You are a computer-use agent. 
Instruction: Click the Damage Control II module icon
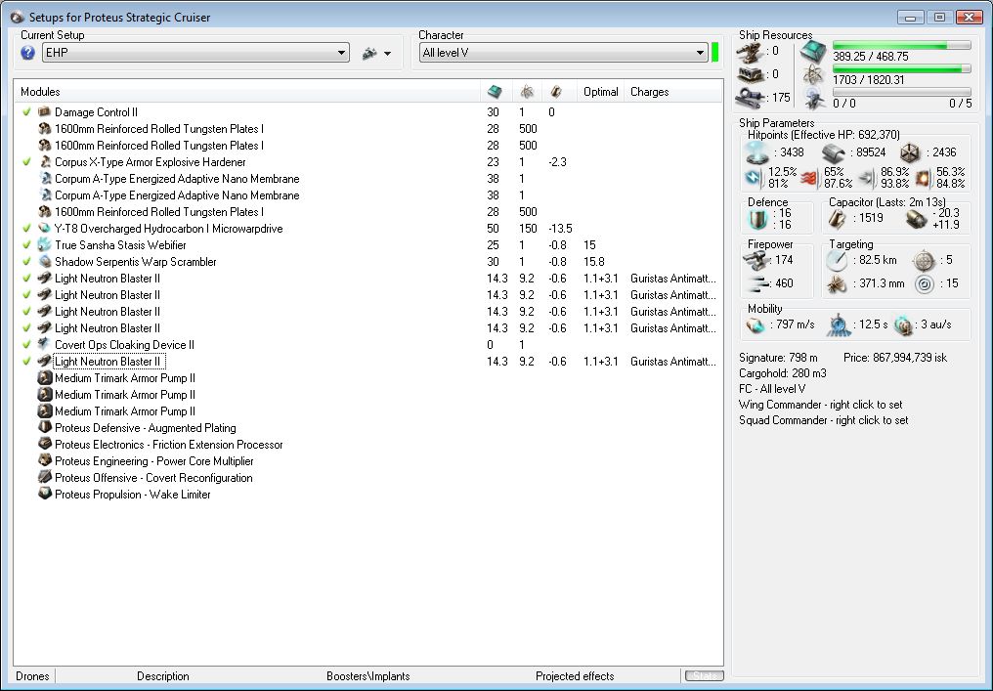[44, 112]
